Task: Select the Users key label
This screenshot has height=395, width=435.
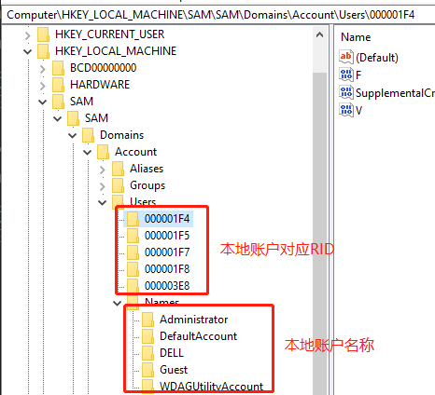Action: coord(143,201)
